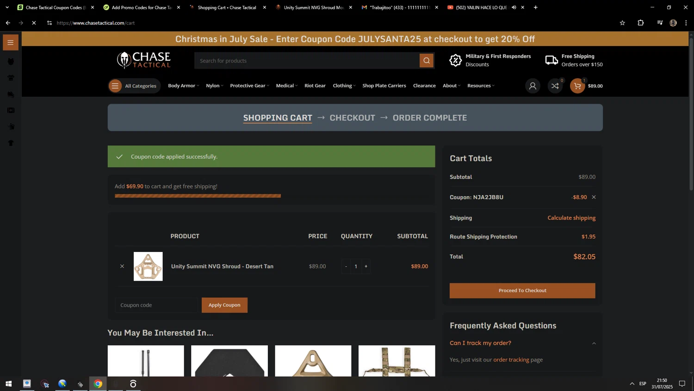
Task: Click the discount badge icon
Action: (455, 60)
